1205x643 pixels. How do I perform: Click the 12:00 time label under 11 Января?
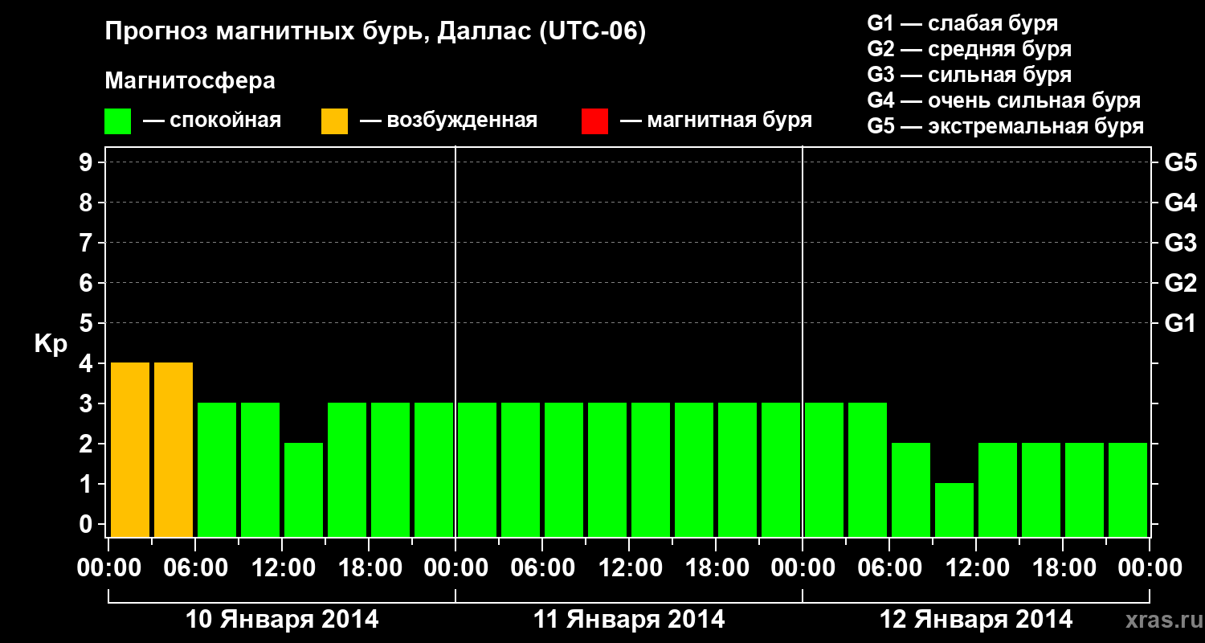(x=629, y=568)
